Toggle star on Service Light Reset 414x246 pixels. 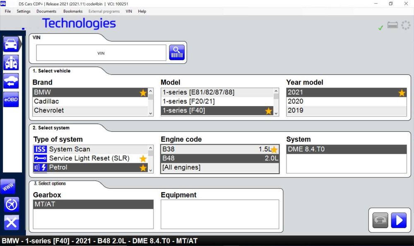tap(143, 159)
